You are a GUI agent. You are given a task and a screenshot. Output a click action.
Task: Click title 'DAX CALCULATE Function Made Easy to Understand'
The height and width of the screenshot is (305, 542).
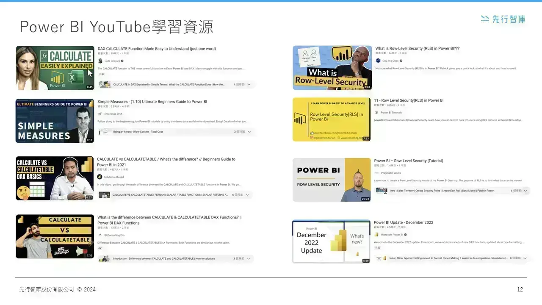coord(157,49)
